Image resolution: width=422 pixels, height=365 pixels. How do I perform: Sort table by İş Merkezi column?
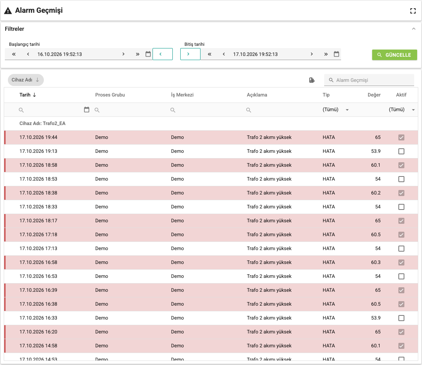[x=182, y=95]
